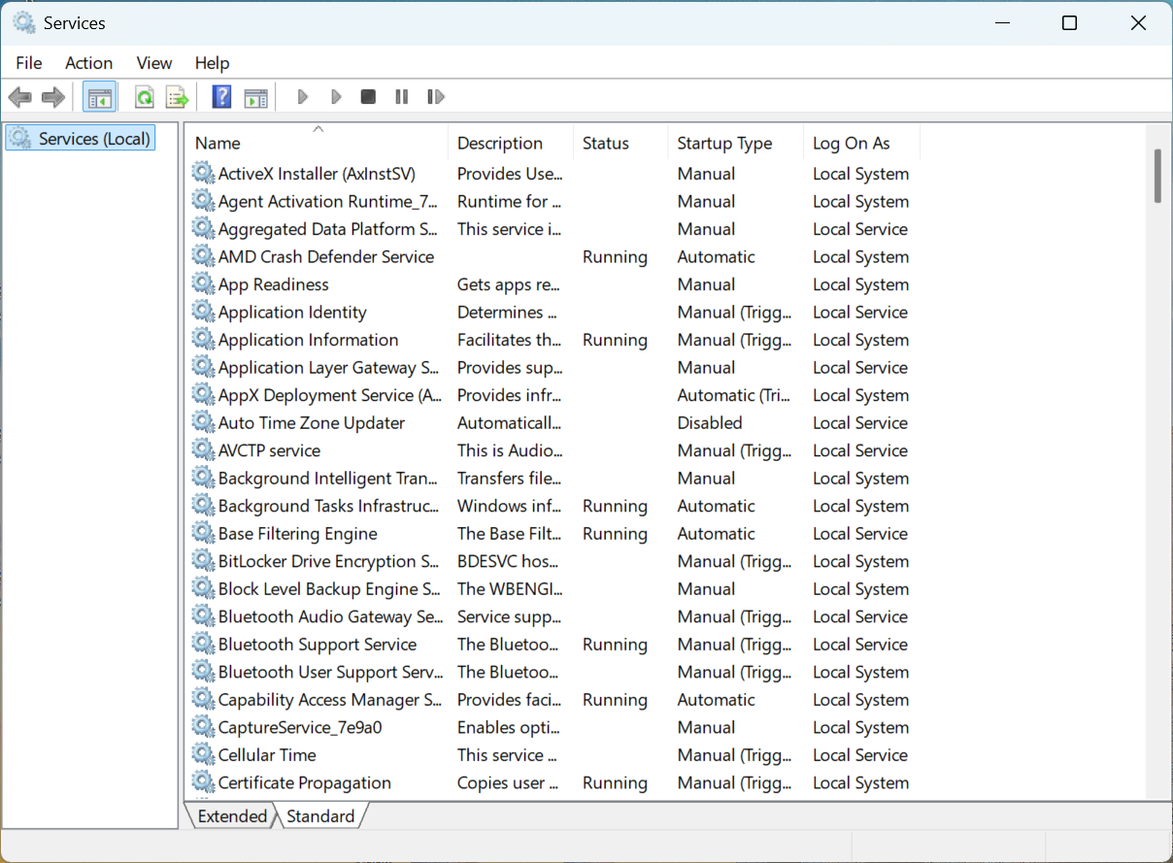Click gear icon beside AVCTP service
The image size is (1173, 863).
[x=202, y=449]
